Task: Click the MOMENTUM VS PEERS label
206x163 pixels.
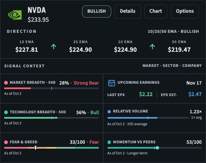Action: tap(134, 142)
